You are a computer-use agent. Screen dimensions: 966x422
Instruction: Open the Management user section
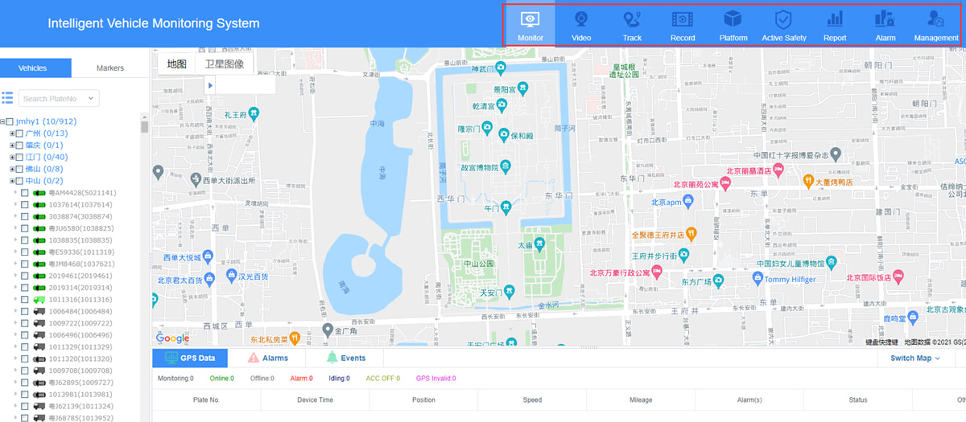[936, 25]
